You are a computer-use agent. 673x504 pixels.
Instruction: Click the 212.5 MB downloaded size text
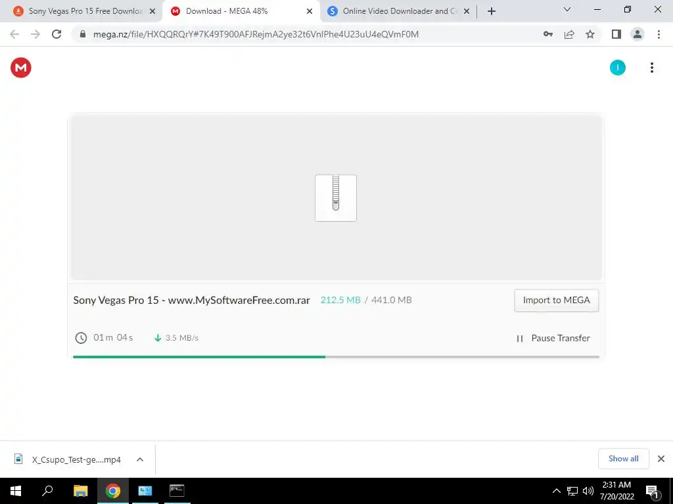[x=340, y=301]
